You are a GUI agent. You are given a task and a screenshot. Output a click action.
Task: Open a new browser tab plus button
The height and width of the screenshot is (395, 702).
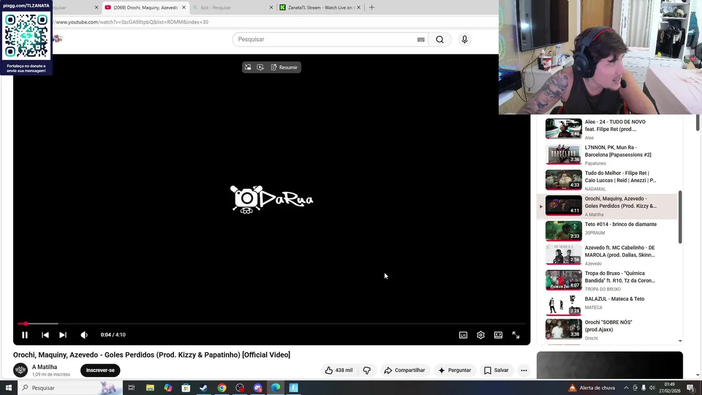(372, 8)
